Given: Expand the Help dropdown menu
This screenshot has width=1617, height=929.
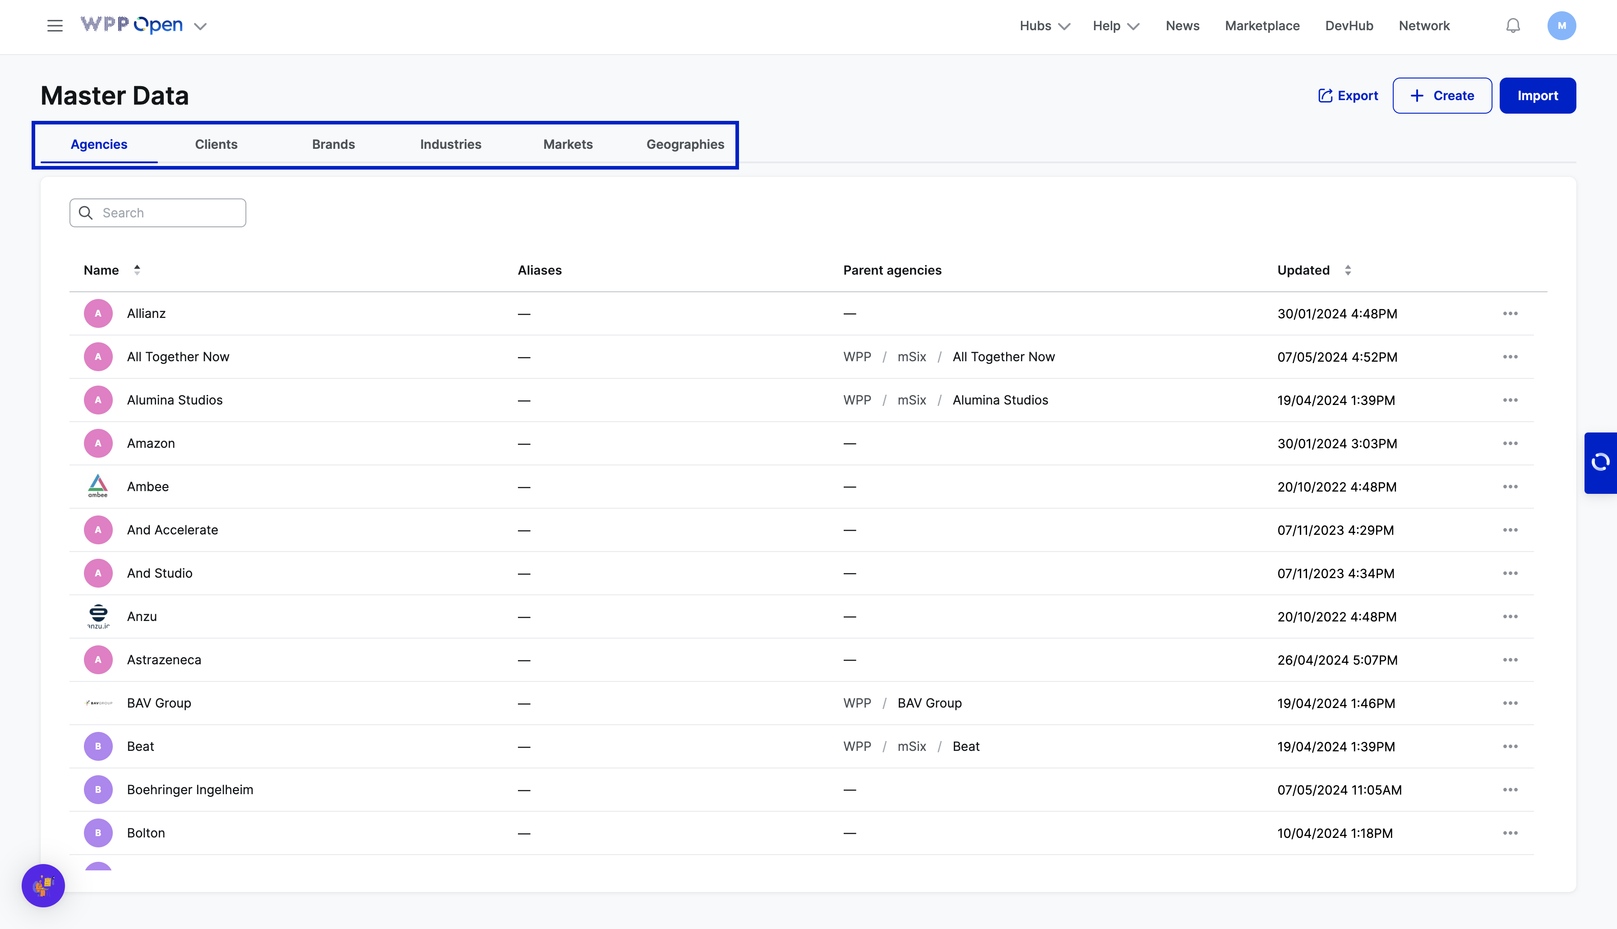Looking at the screenshot, I should (1115, 26).
